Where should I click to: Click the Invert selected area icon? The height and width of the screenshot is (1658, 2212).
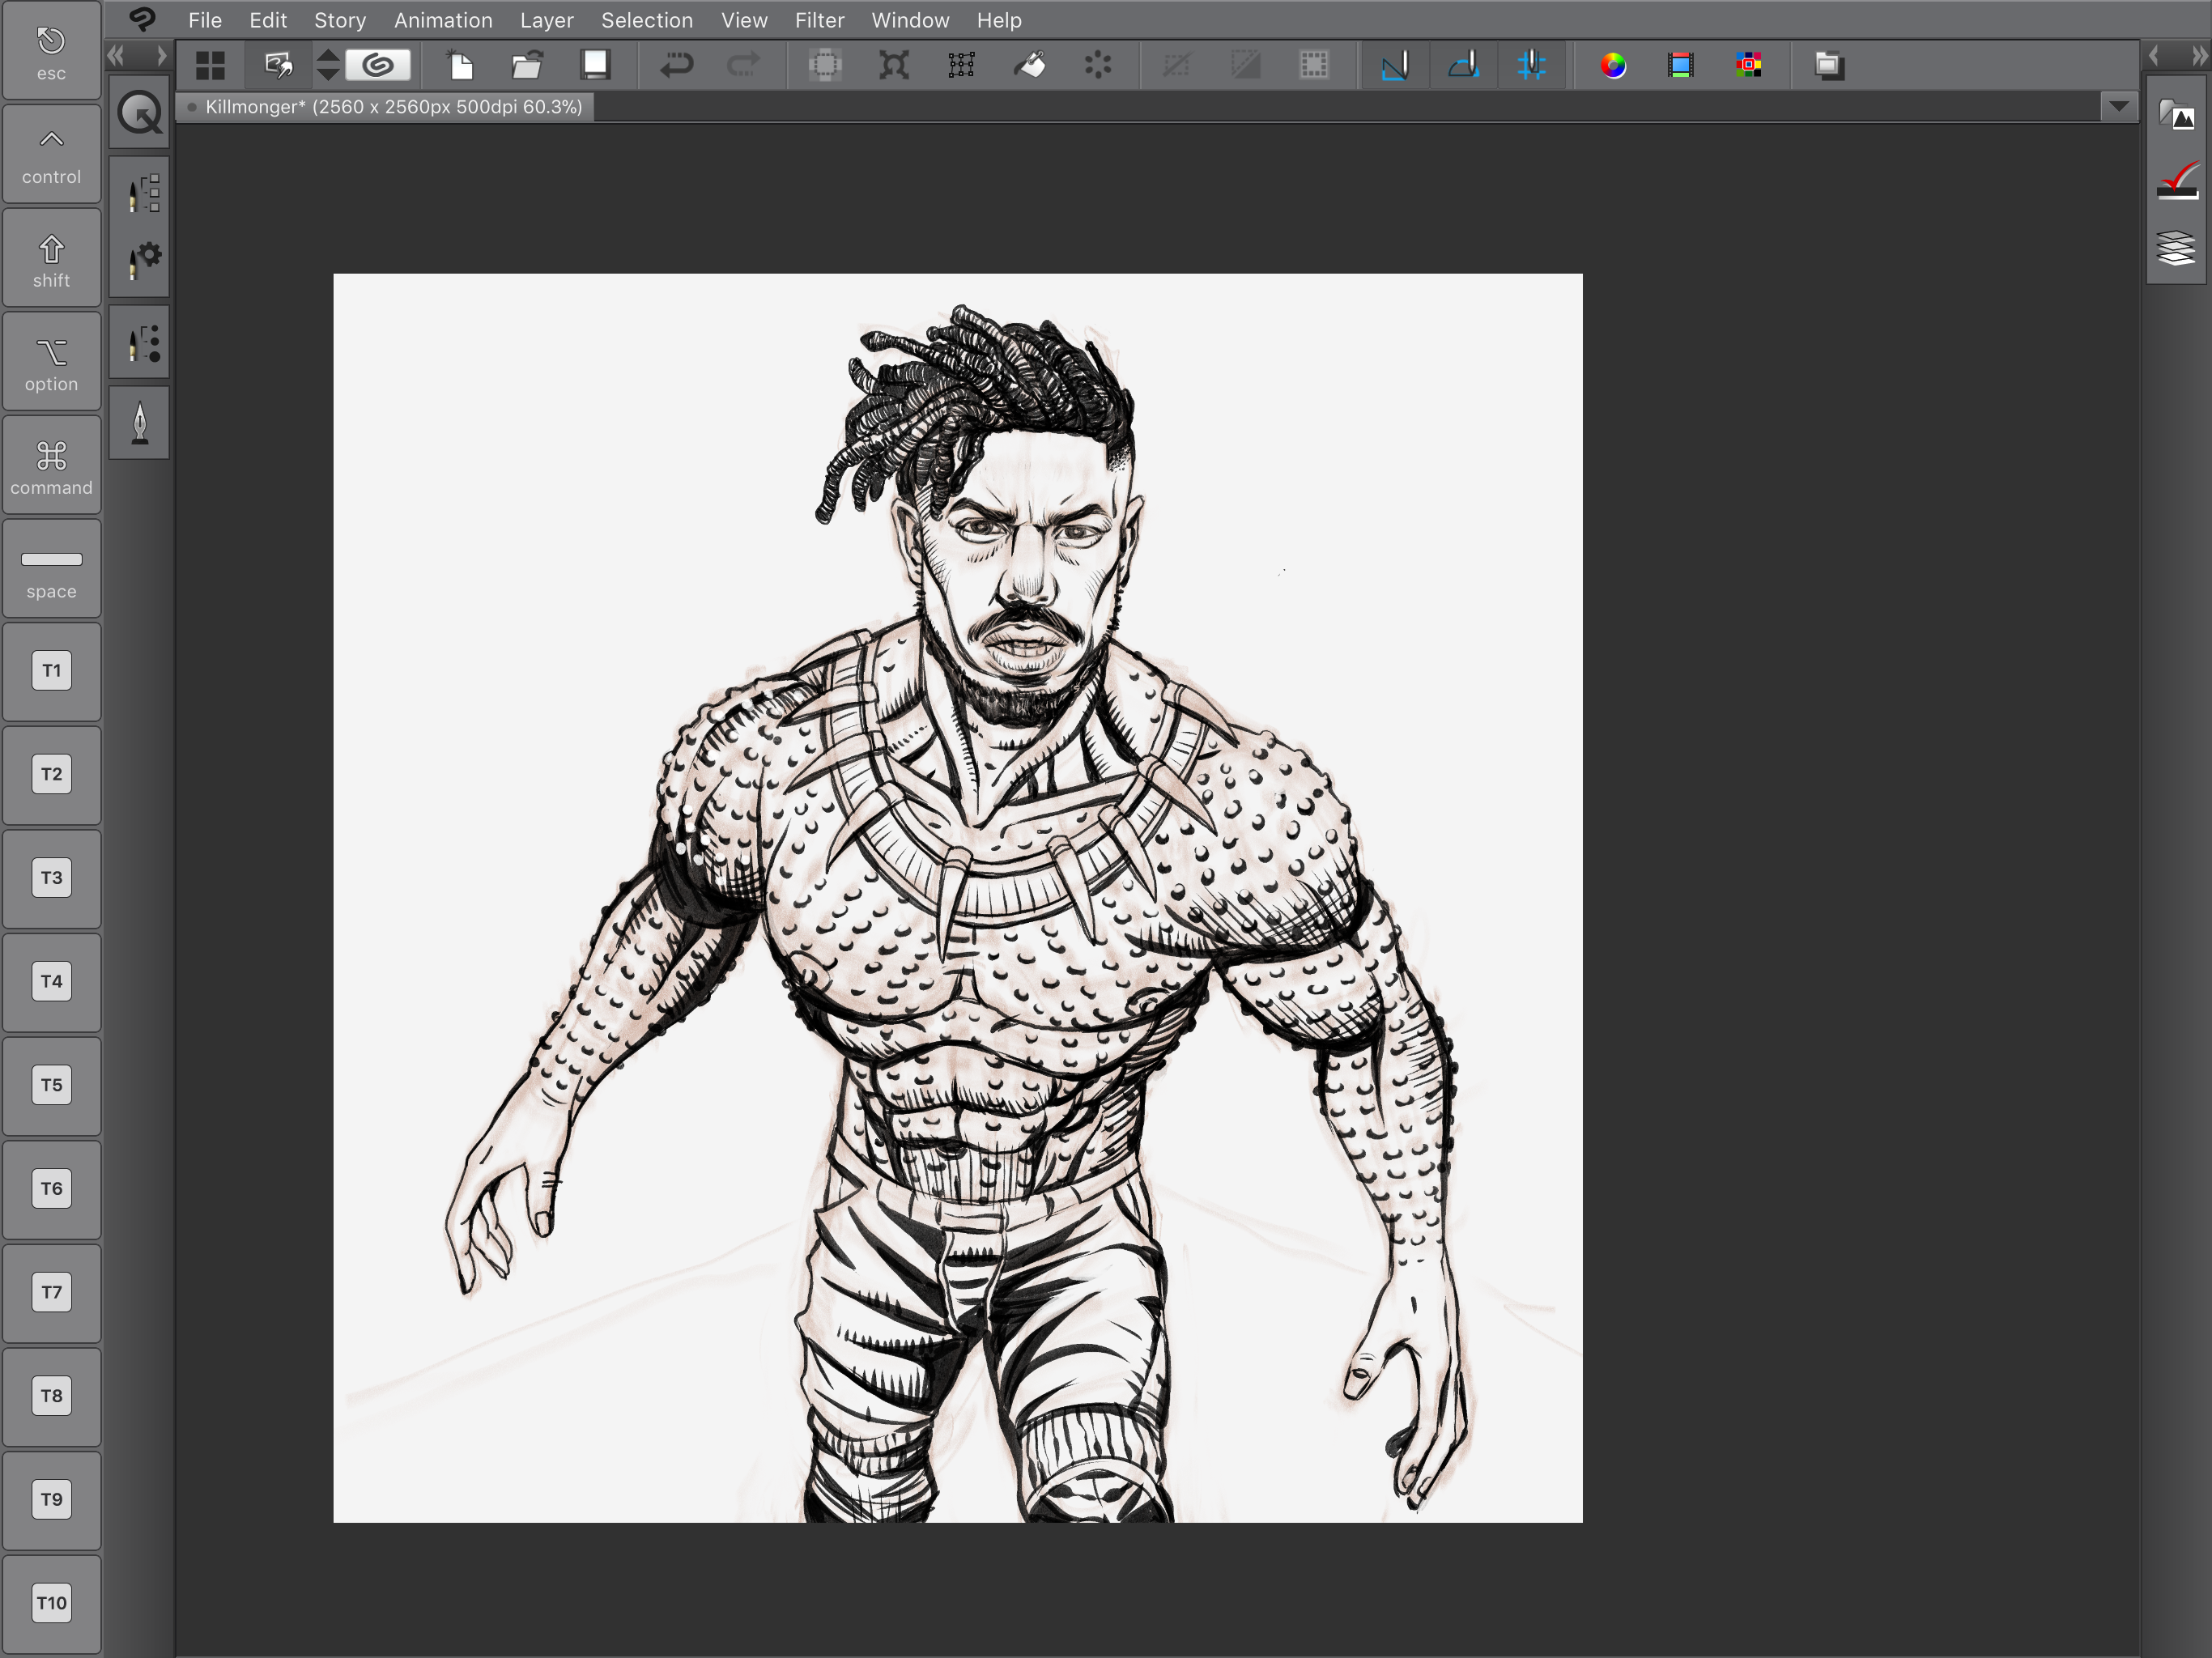coord(1246,66)
